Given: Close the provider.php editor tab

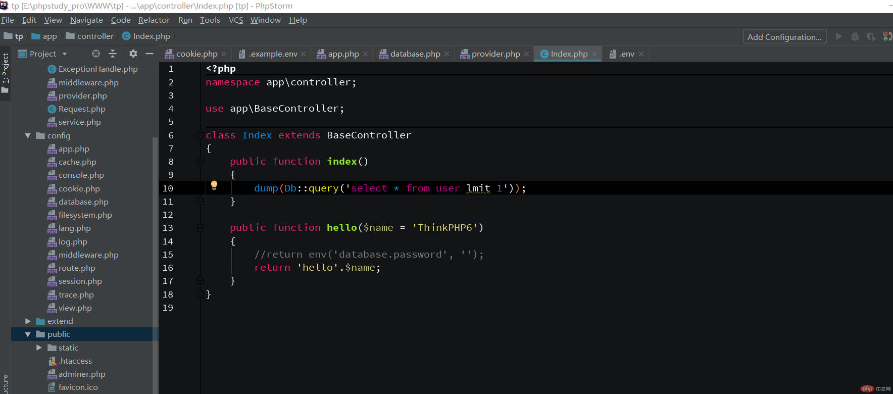Looking at the screenshot, I should click(x=526, y=54).
